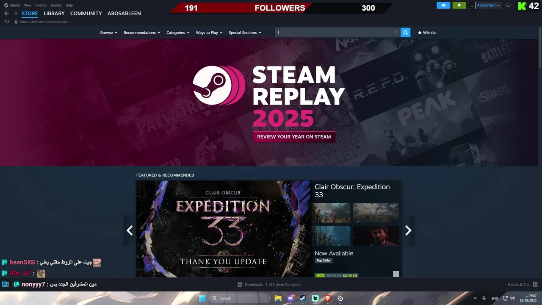This screenshot has height=305, width=542.
Task: Click the FEATURED & RECOMMENDED heading
Action: [165, 175]
